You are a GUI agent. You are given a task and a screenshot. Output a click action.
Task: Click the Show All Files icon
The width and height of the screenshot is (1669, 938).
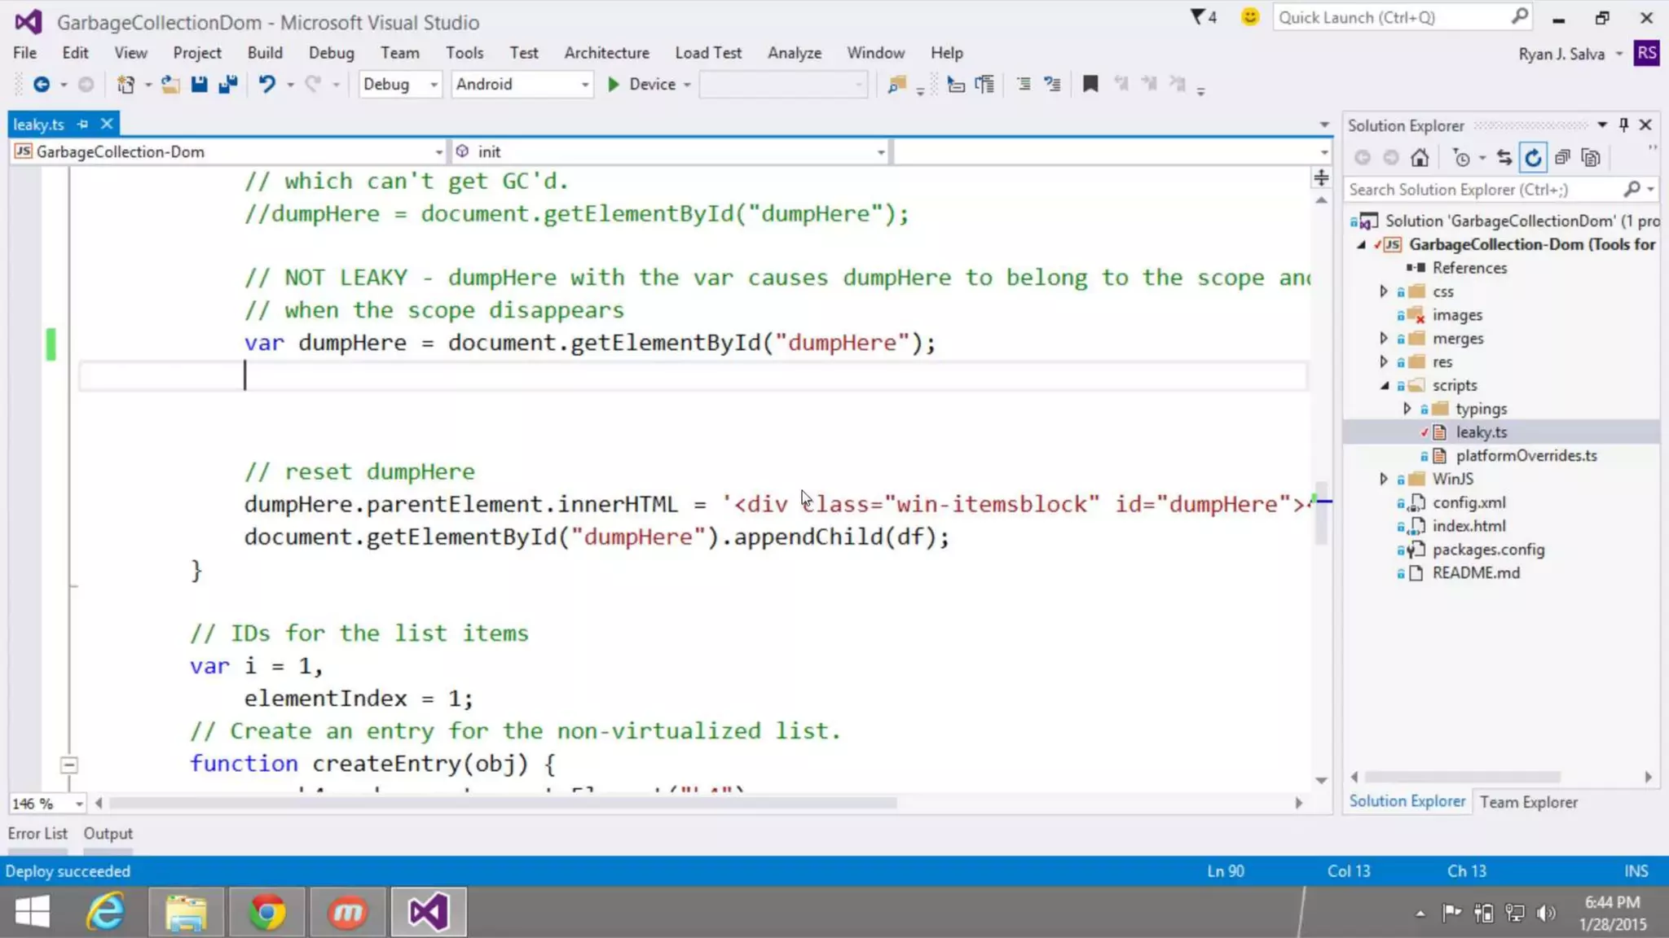coord(1591,158)
